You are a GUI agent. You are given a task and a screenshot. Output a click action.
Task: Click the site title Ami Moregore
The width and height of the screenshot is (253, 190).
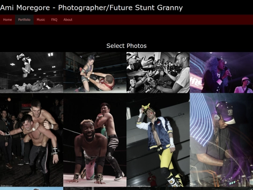click(x=91, y=8)
